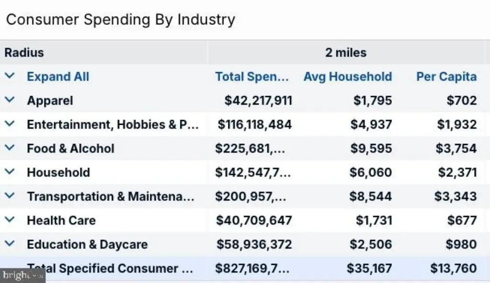Sort by Total Spending column header
The height and width of the screenshot is (283, 490).
252,76
